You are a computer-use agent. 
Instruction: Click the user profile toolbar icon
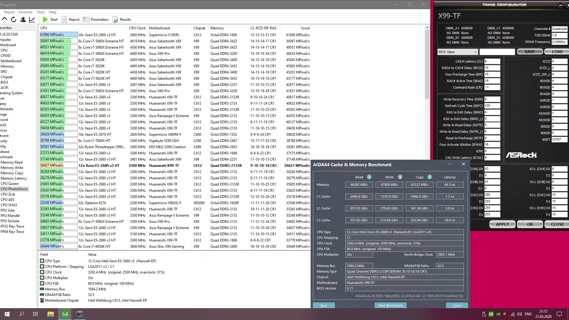click(x=23, y=20)
